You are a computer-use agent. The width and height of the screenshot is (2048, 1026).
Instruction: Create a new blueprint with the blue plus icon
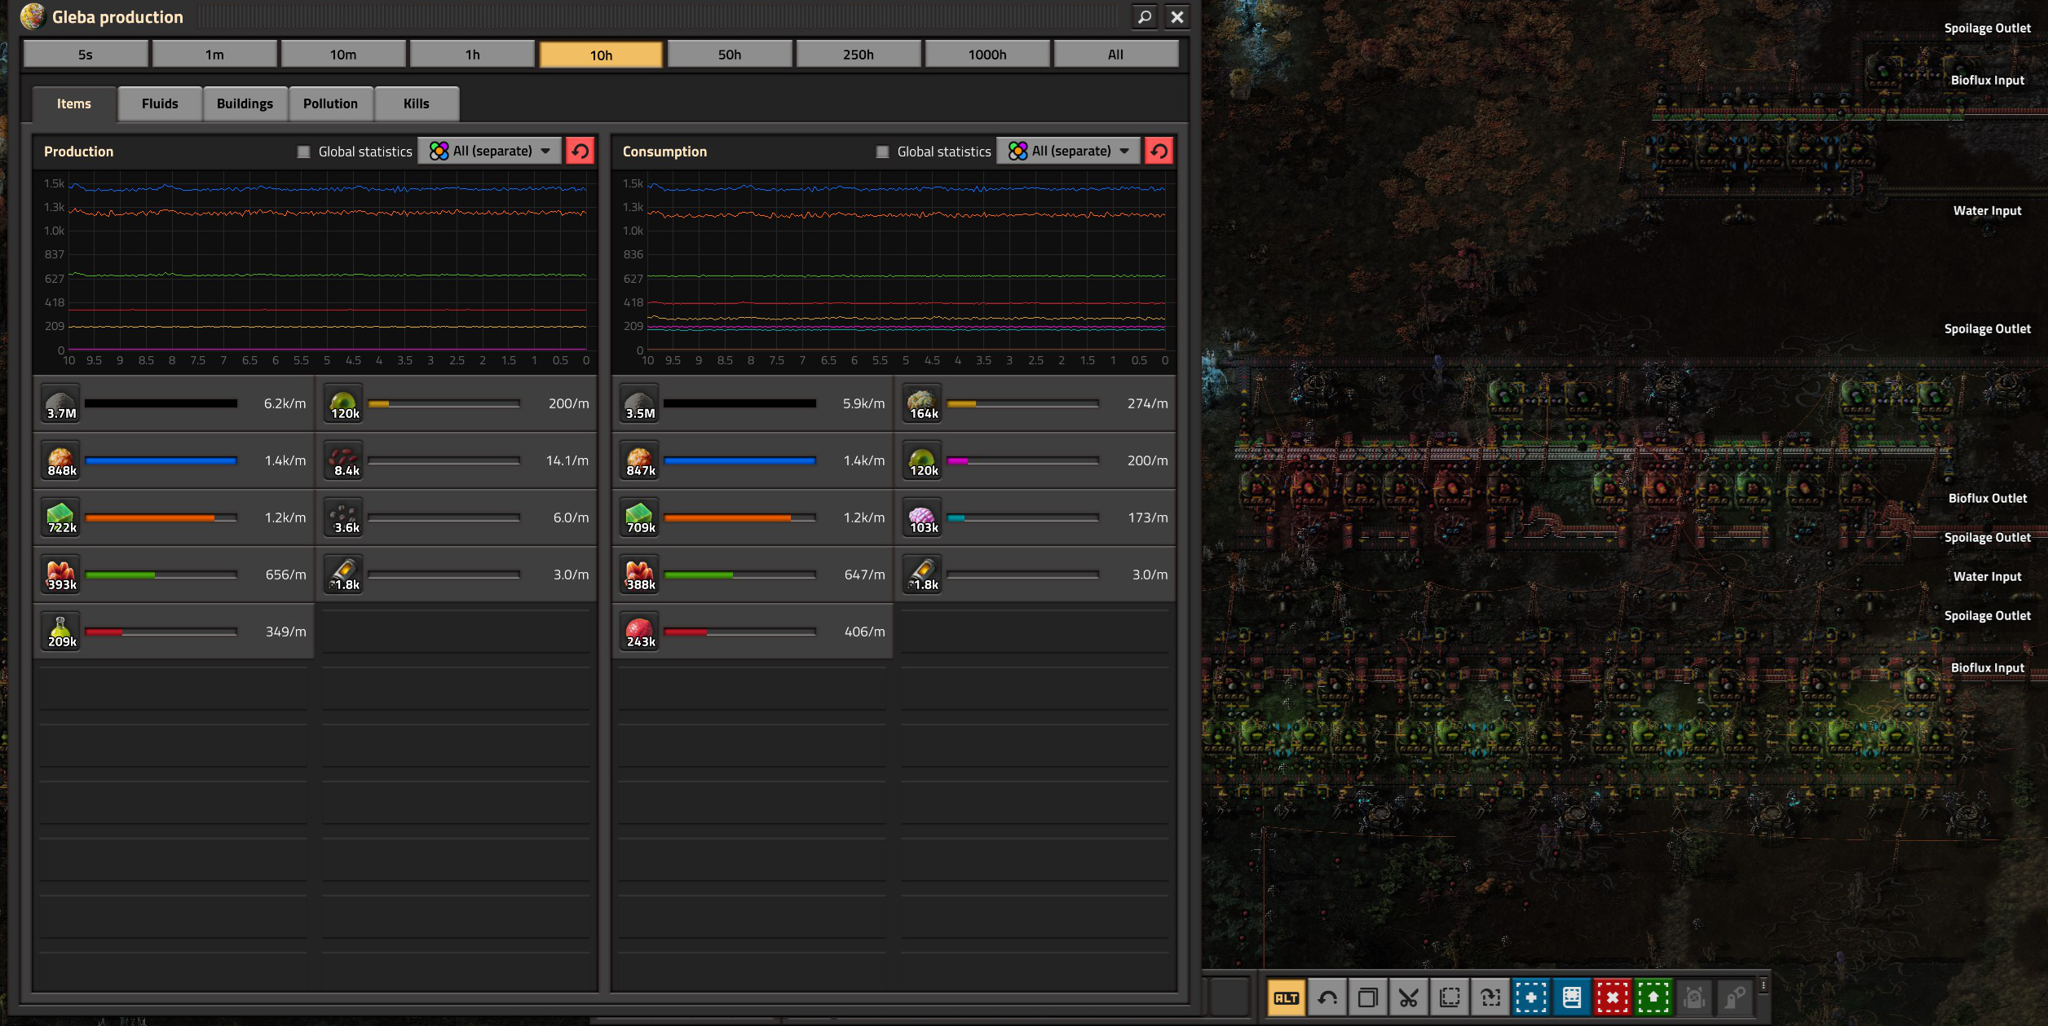pyautogui.click(x=1531, y=997)
